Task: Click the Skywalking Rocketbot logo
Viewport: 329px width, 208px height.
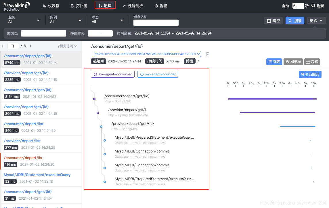Action: coord(17,6)
